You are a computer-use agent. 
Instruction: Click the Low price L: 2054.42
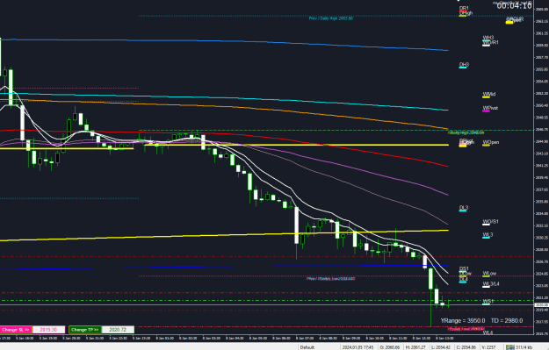pyautogui.click(x=441, y=347)
